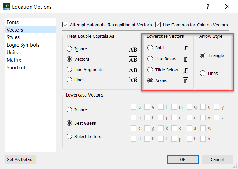238x169 pixels.
Task: Uncheck Use Commas for Column Vectors
Action: (158, 25)
